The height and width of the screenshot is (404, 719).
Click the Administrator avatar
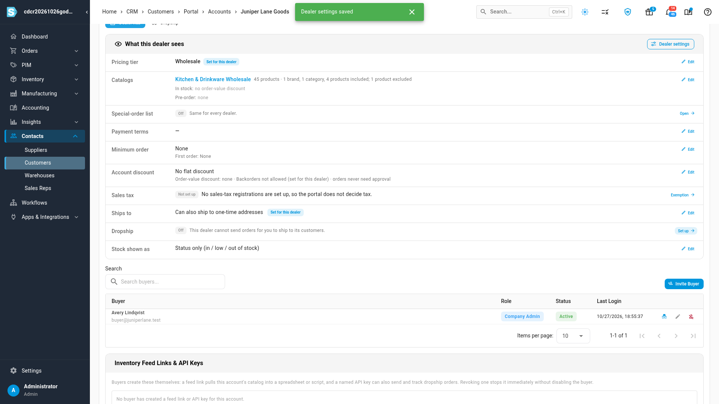13,390
